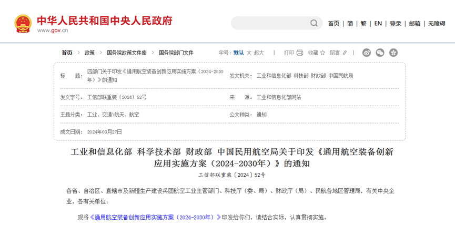Screen dimensions: 455x225
Task: Enable 无障碍 accessibility mode
Action: tap(436, 23)
